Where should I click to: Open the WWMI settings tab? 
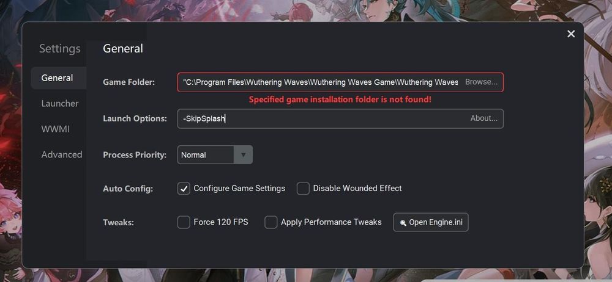(x=56, y=129)
